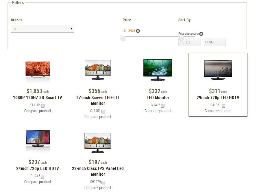
Task: Open the 22-inch Class IPS Panel image
Action: (98, 143)
